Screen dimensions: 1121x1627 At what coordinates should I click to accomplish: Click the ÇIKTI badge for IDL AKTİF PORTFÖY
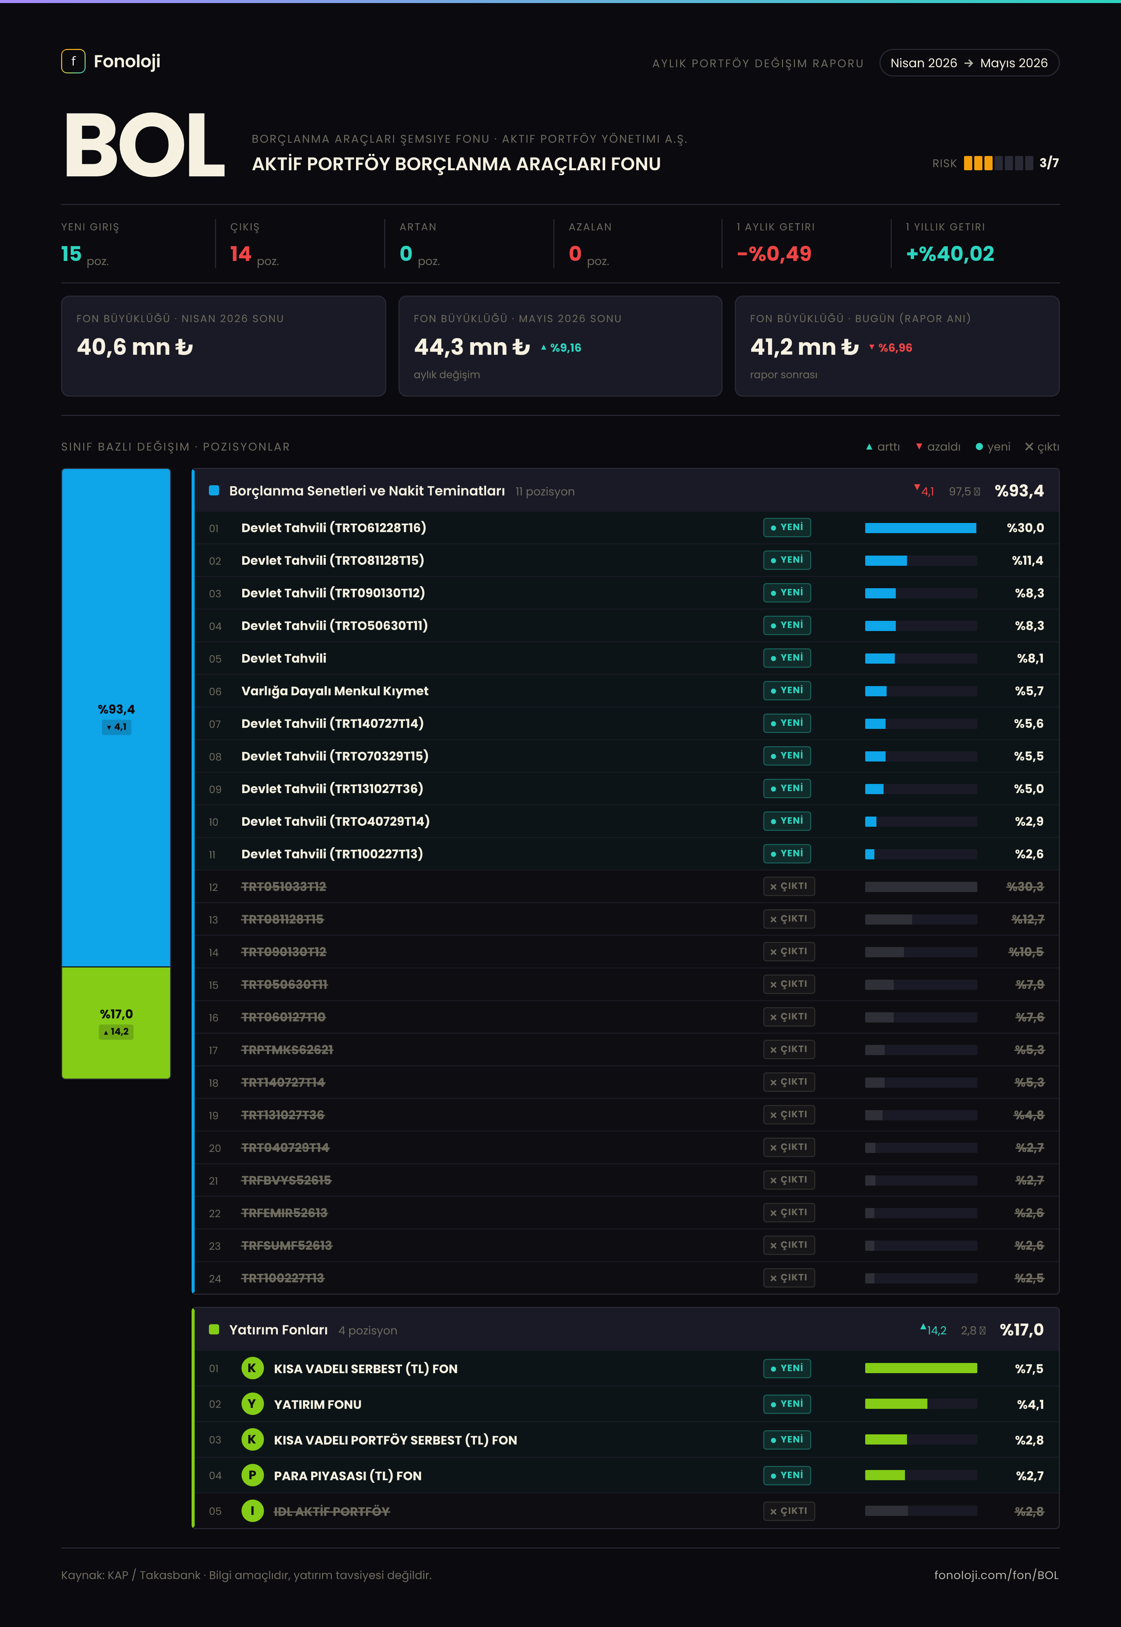(789, 1511)
